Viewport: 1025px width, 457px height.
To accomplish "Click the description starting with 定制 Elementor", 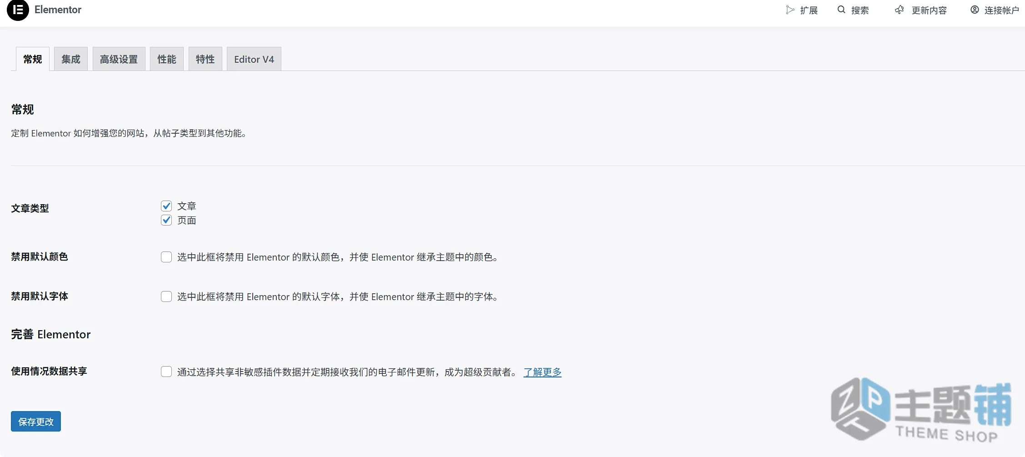I will (x=129, y=133).
